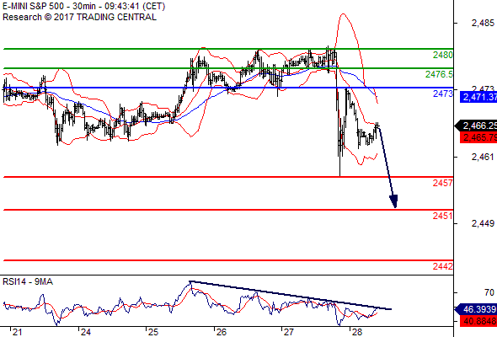Image resolution: width=497 pixels, height=337 pixels.
Task: Click the 2,485 axis value
Action: coord(483,23)
